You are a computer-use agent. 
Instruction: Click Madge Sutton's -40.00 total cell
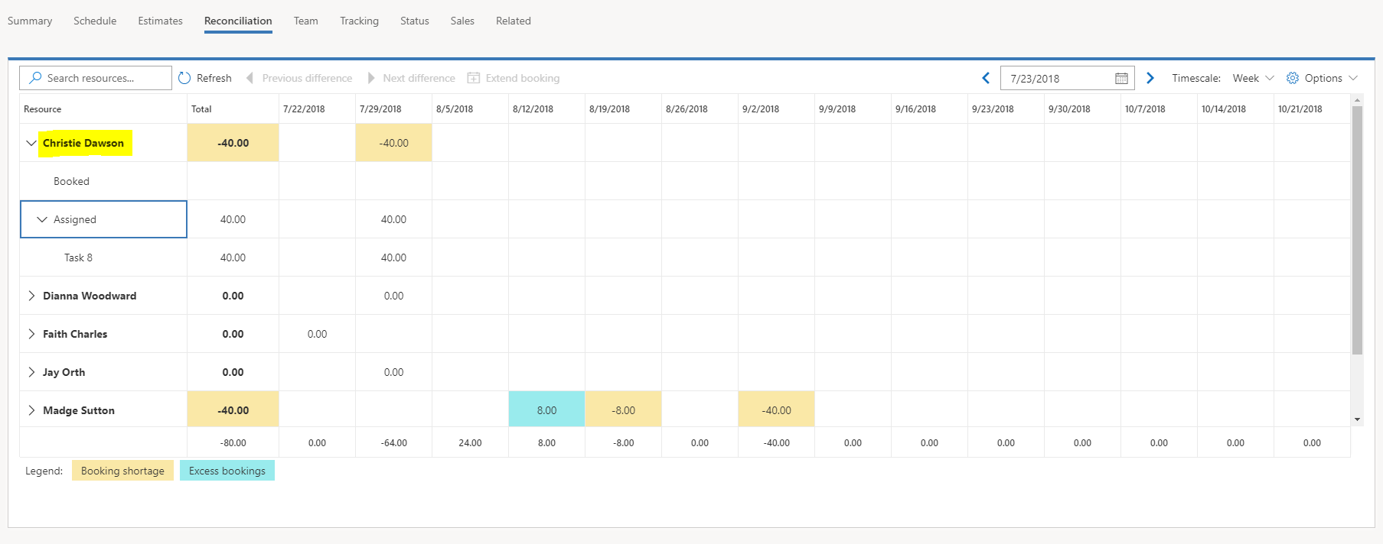click(233, 410)
